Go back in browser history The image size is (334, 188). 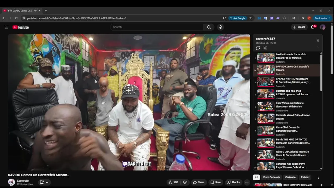coord(4,18)
